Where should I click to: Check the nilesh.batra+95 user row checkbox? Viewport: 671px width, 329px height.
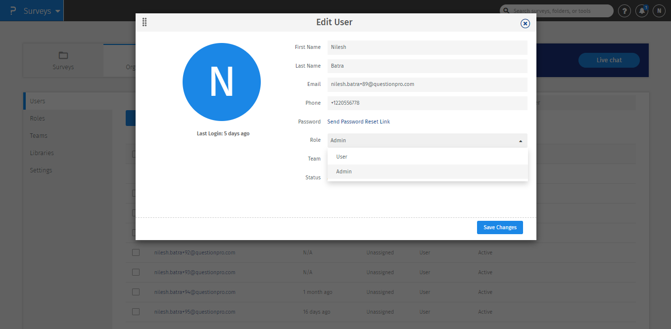(136, 312)
